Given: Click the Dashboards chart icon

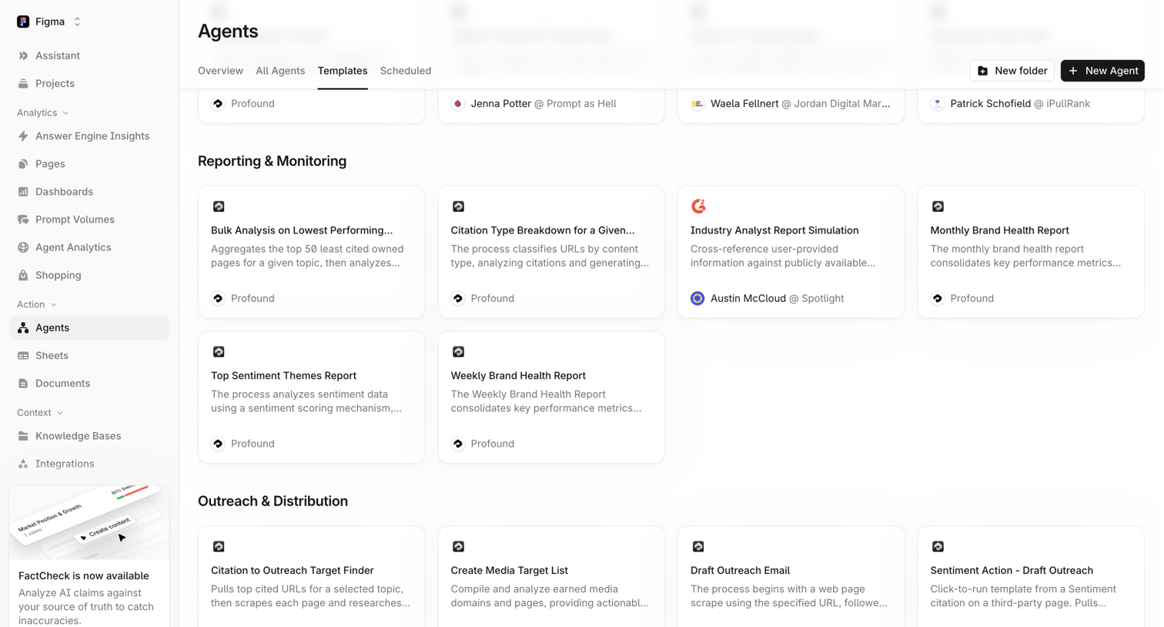Looking at the screenshot, I should pos(23,192).
